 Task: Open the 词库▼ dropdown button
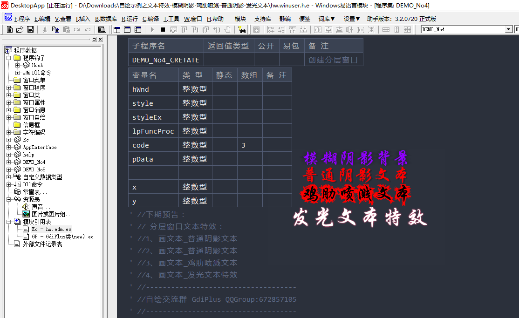click(327, 19)
